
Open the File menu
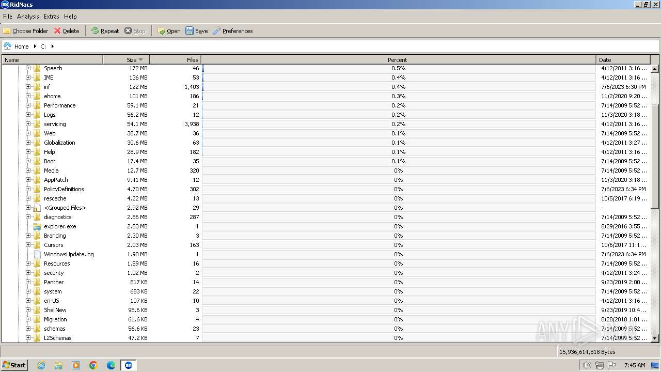click(x=8, y=17)
